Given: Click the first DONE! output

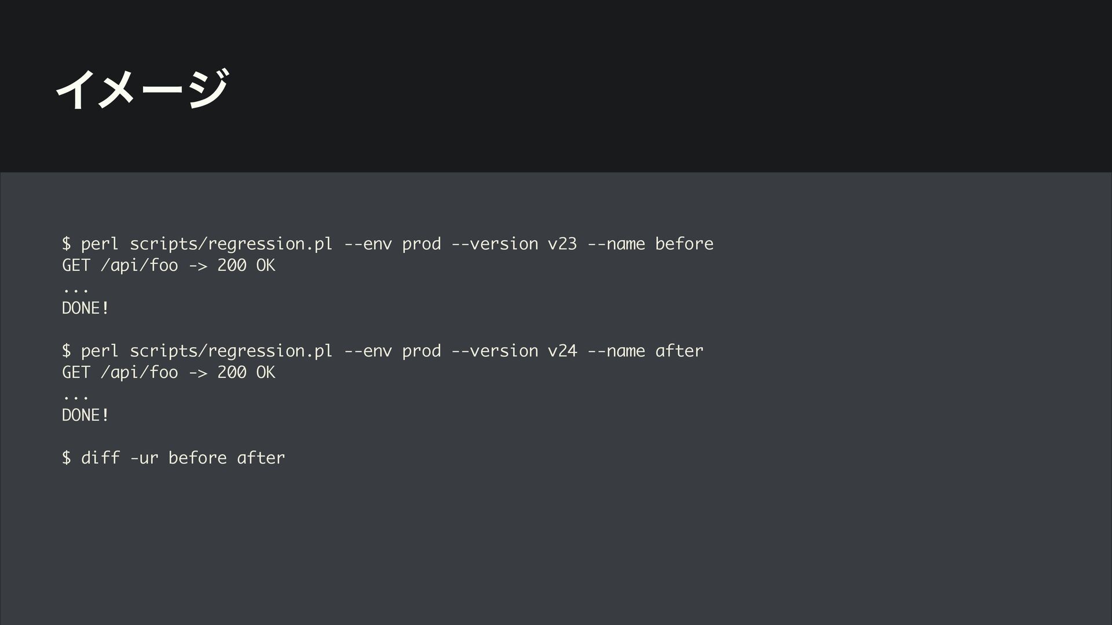Looking at the screenshot, I should [86, 308].
